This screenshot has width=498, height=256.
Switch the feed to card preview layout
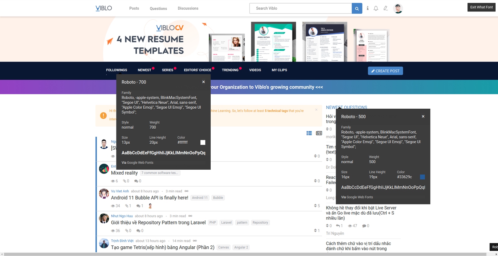[x=319, y=133]
